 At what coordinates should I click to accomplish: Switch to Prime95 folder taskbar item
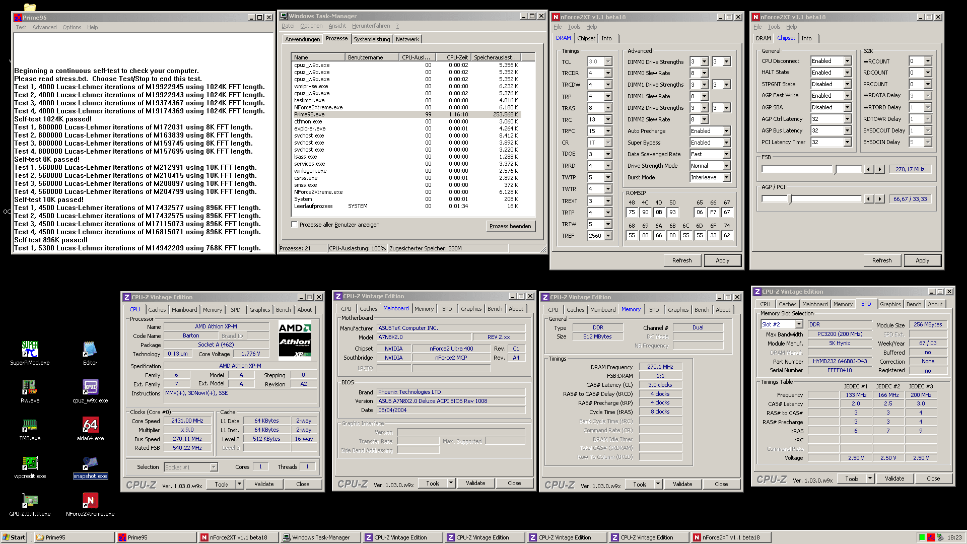[74, 537]
